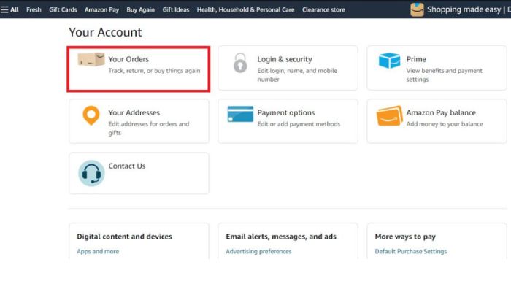This screenshot has height=292, width=511.
Task: Click 'Edit login, name, and mobile number' text
Action: 297,75
